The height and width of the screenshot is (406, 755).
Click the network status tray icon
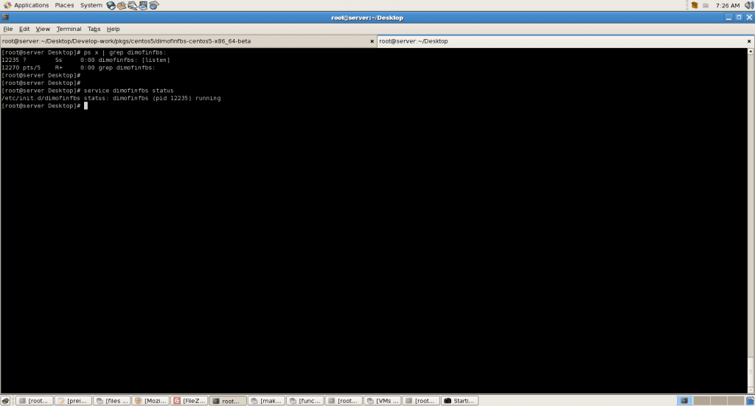pyautogui.click(x=706, y=5)
